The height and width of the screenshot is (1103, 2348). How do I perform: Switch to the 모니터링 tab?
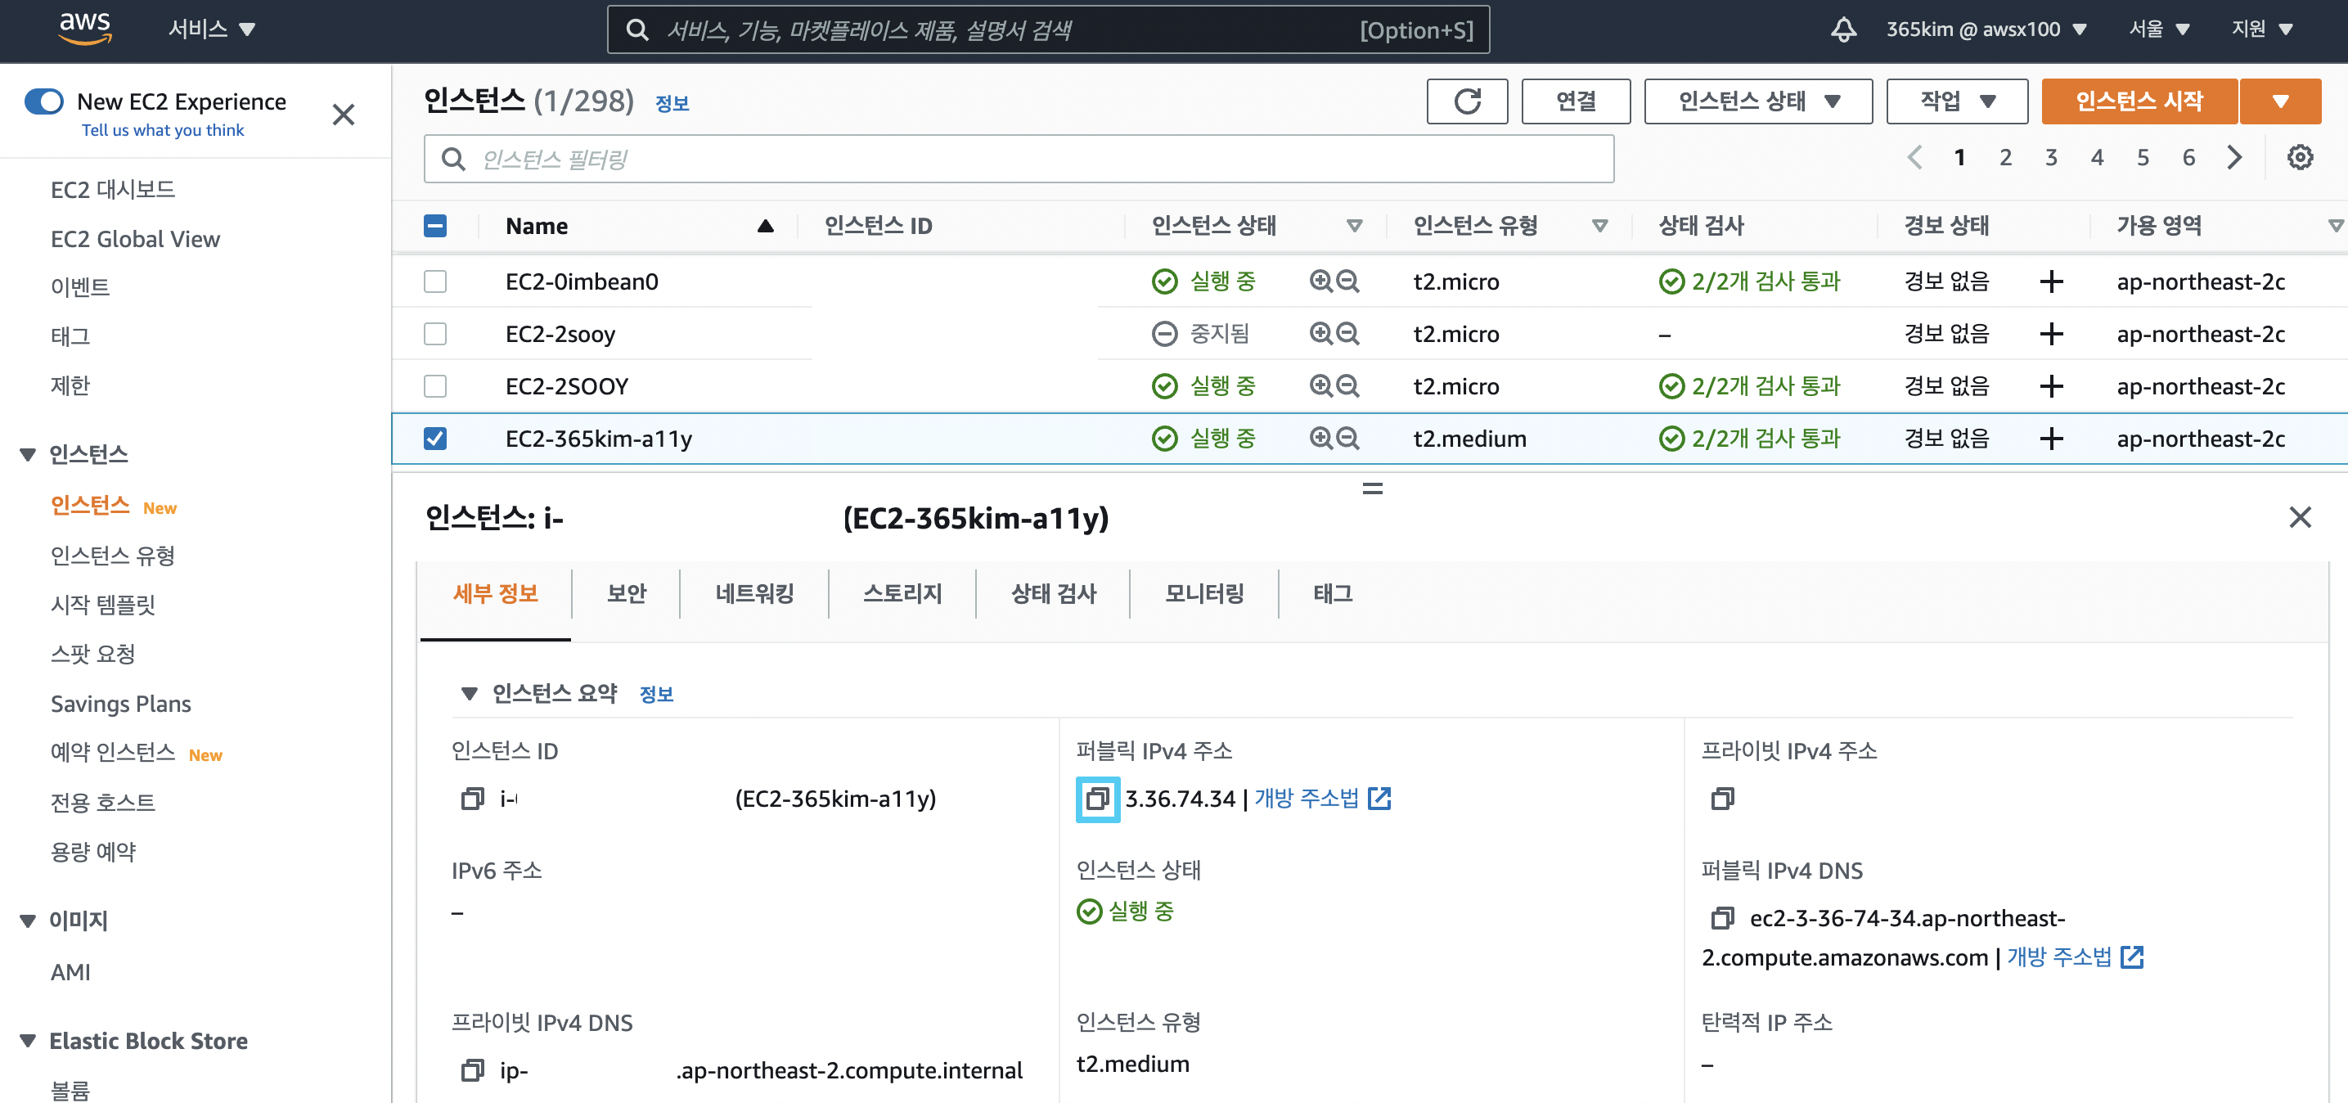click(x=1204, y=593)
